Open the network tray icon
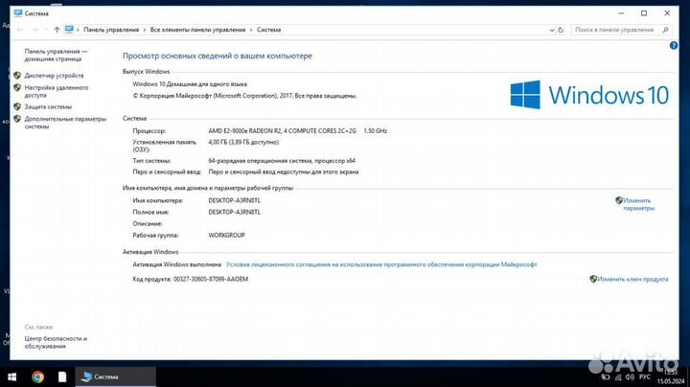 (618, 377)
